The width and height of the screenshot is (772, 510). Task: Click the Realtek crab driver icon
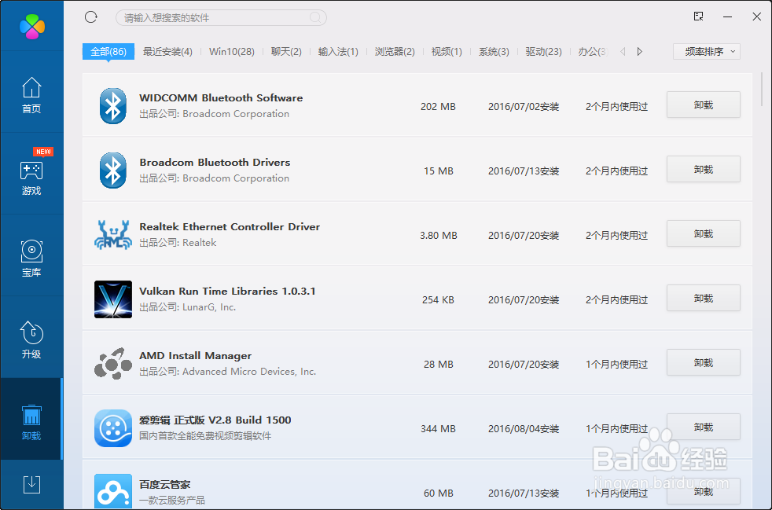(x=113, y=234)
